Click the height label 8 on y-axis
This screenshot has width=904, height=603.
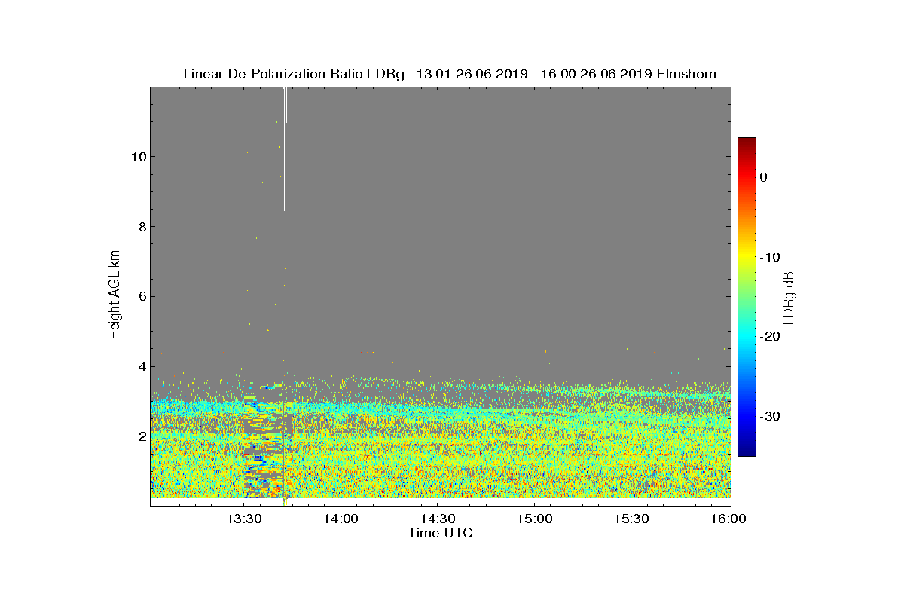point(141,227)
